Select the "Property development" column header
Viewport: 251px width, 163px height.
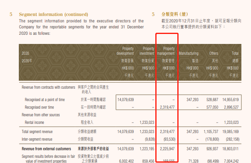tap(125, 51)
